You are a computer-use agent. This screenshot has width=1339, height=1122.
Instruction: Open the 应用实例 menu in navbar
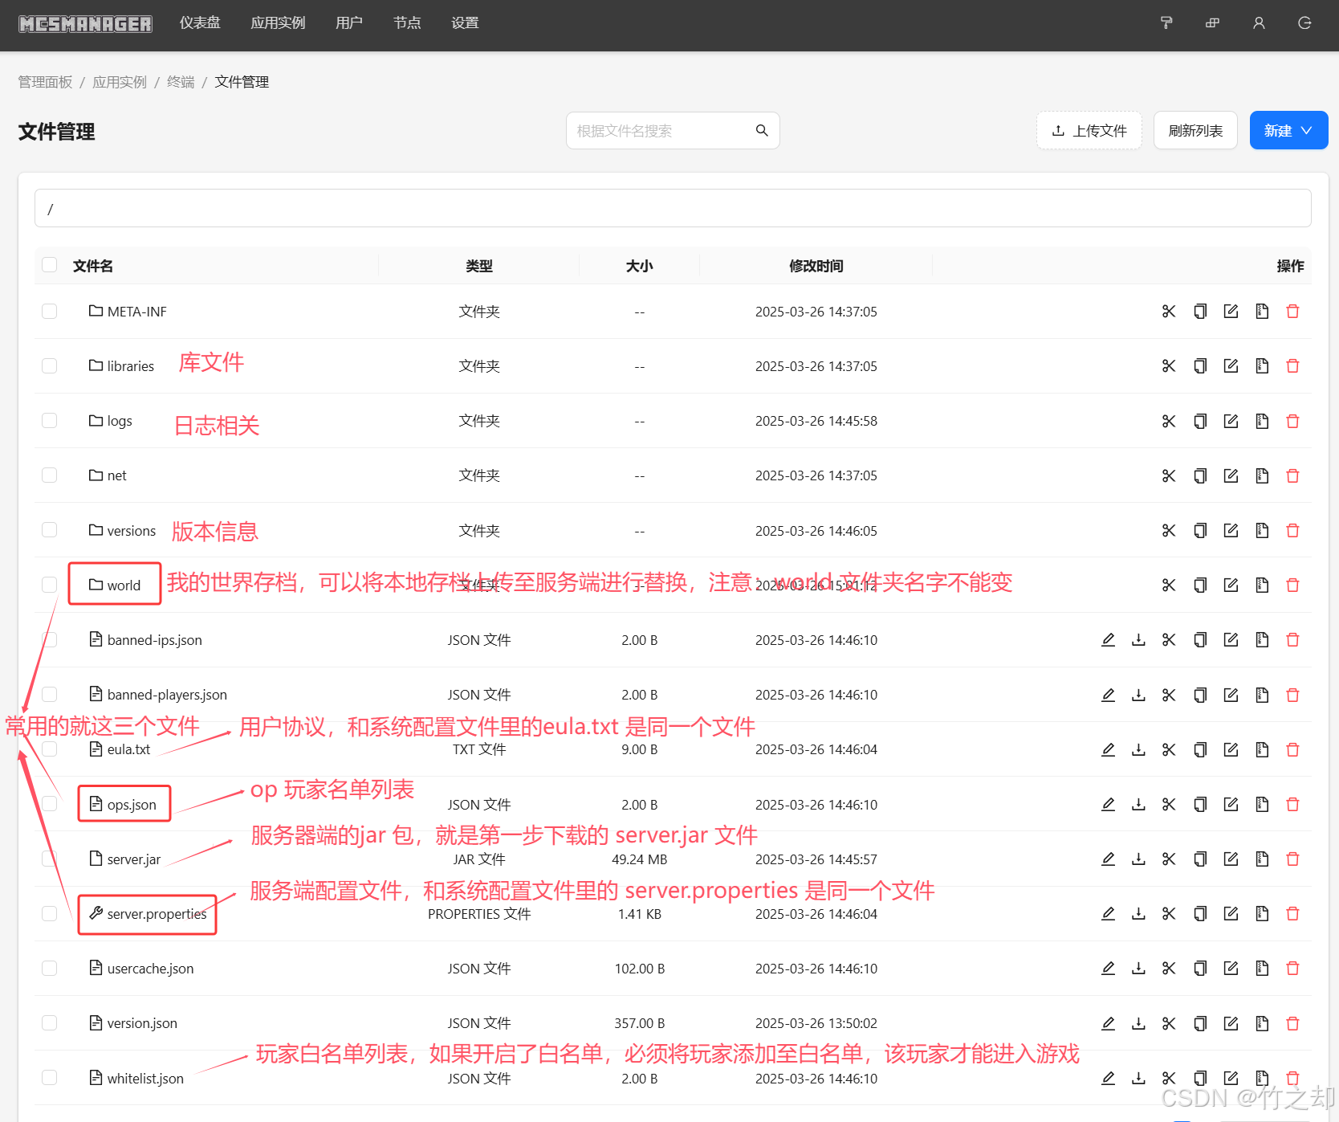pyautogui.click(x=278, y=23)
